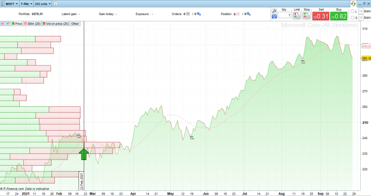Minimize the chart window
This screenshot has height=196, width=371.
pos(360,4)
